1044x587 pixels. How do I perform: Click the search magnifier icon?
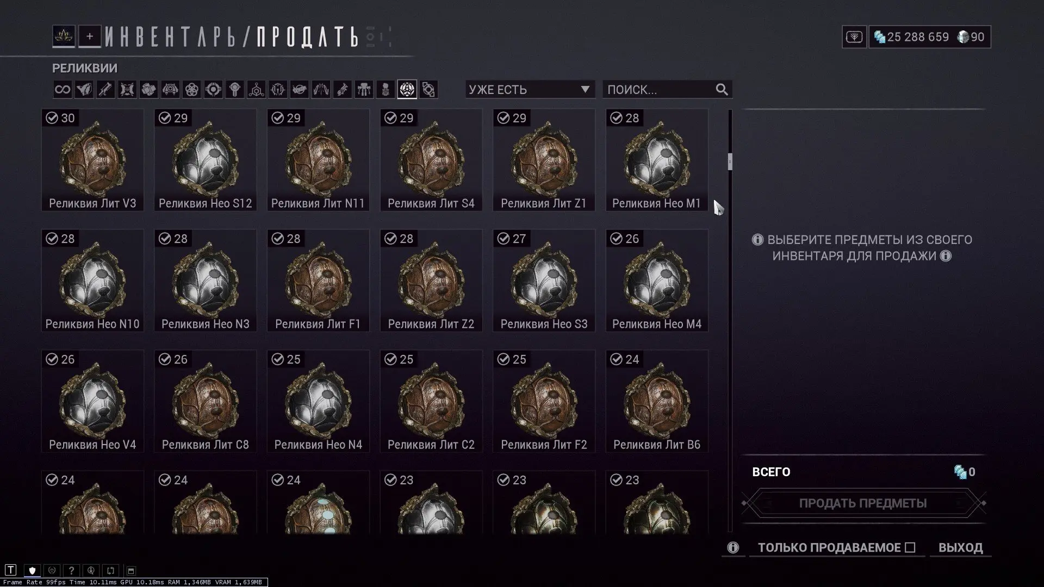coord(722,90)
